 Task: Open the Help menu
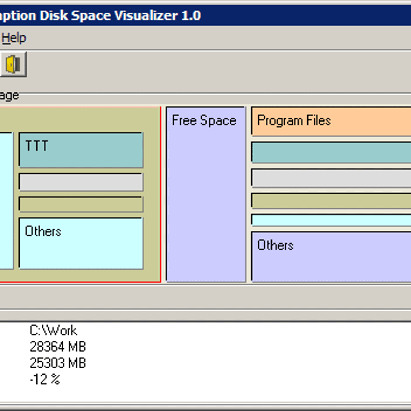pyautogui.click(x=14, y=38)
